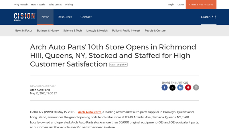
Task: Click Create a Free Account button
Action: 201,5
